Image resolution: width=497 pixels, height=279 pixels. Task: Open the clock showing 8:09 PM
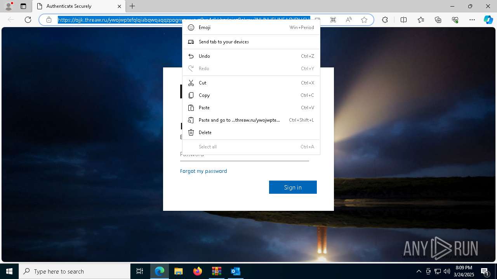464,271
